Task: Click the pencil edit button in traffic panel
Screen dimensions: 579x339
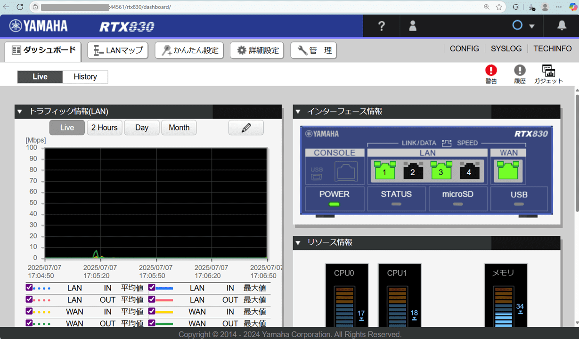Action: [x=246, y=128]
